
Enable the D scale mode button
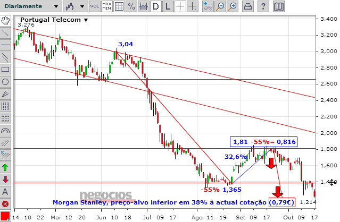coord(156,6)
